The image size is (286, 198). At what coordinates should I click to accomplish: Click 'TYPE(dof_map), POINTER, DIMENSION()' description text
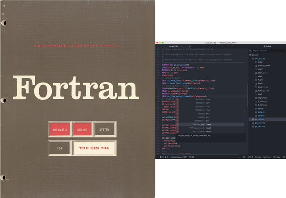click(194, 136)
